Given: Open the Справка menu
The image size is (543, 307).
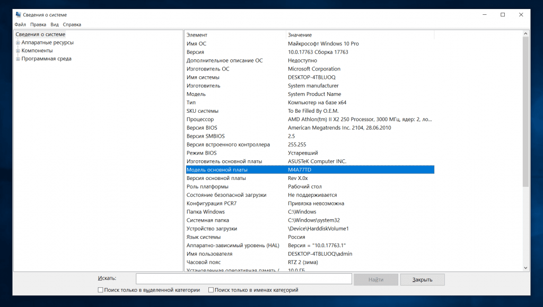Looking at the screenshot, I should click(72, 24).
